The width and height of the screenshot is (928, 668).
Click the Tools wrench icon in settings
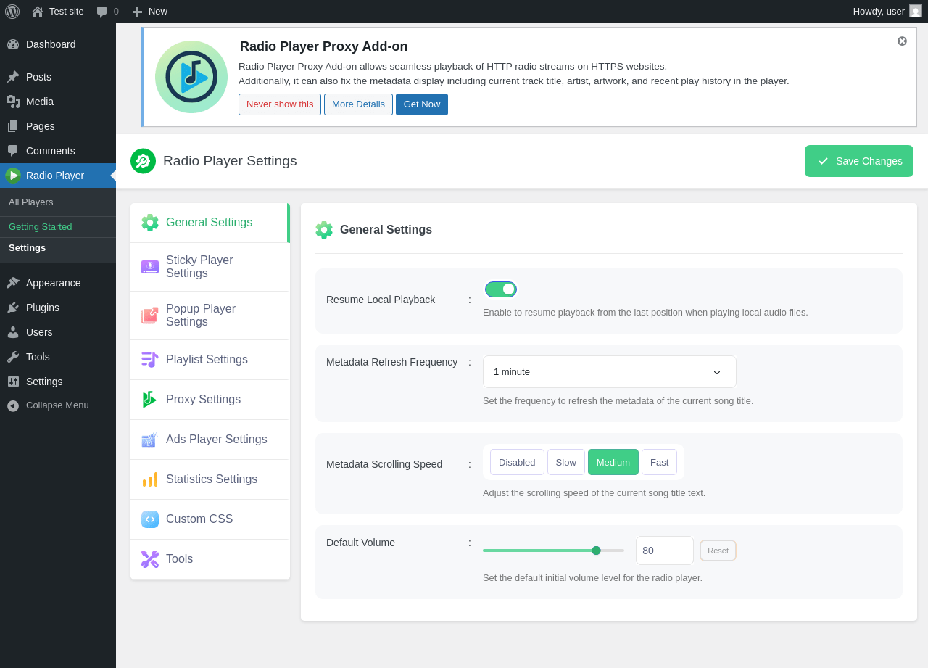click(150, 559)
